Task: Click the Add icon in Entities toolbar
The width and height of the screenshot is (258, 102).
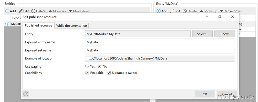Action: tap(7, 11)
